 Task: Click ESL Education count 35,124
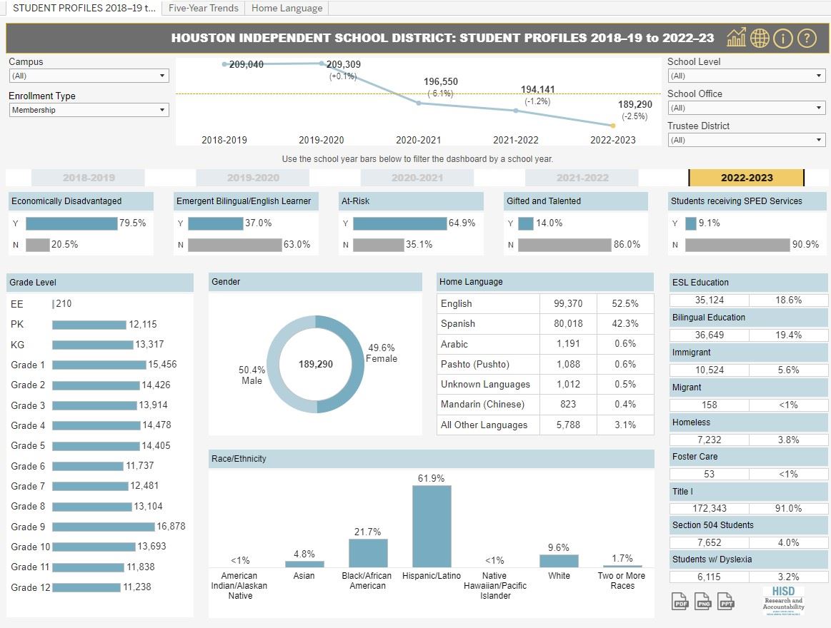[x=709, y=300]
